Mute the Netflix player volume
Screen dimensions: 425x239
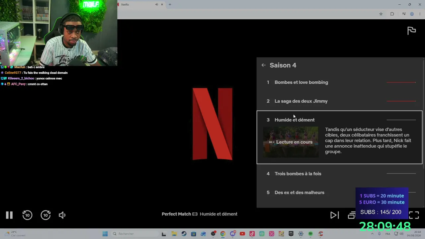point(62,215)
